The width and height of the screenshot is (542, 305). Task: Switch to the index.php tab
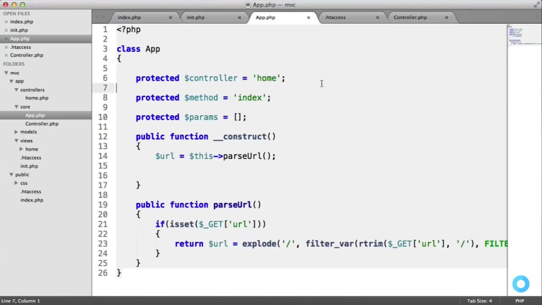tap(129, 17)
